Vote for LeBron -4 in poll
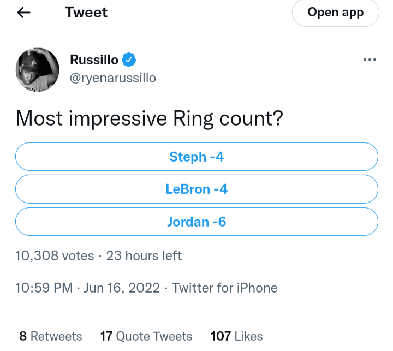Image resolution: width=393 pixels, height=351 pixels. [196, 189]
